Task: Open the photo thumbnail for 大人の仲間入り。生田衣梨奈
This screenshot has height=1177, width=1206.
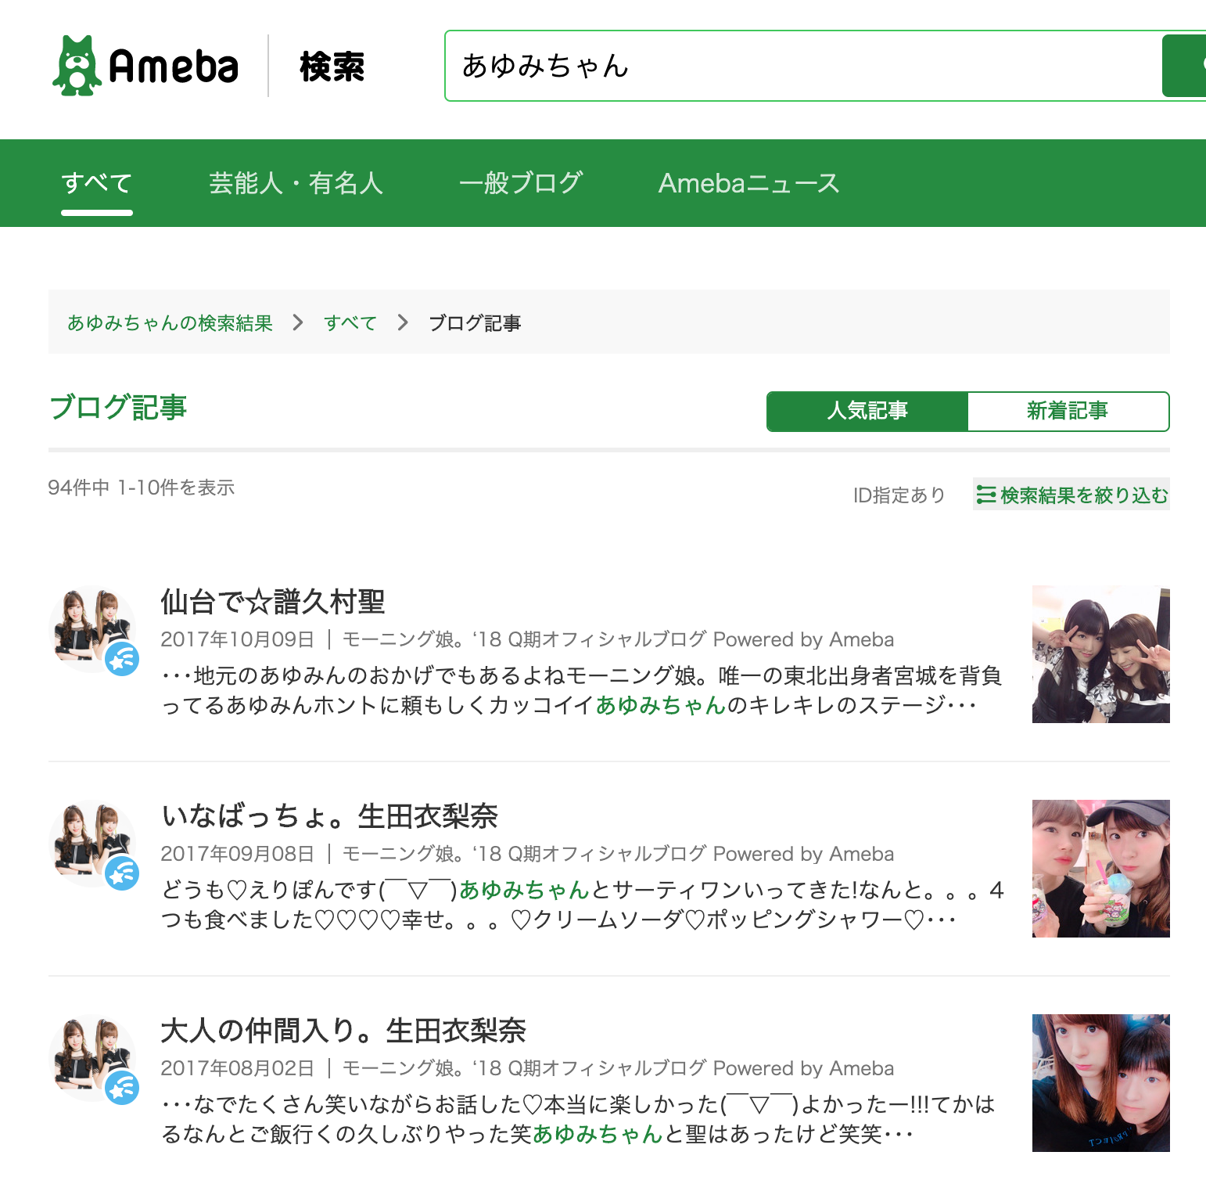Action: coord(1101,1083)
